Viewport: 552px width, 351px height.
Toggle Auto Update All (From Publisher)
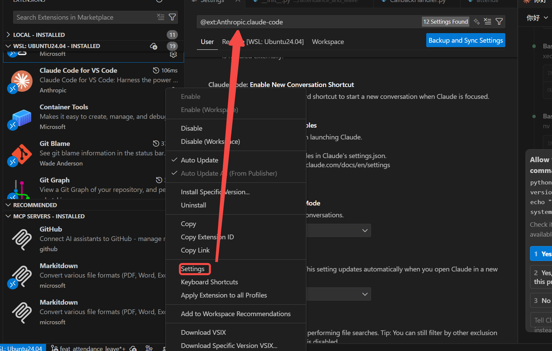click(x=229, y=173)
